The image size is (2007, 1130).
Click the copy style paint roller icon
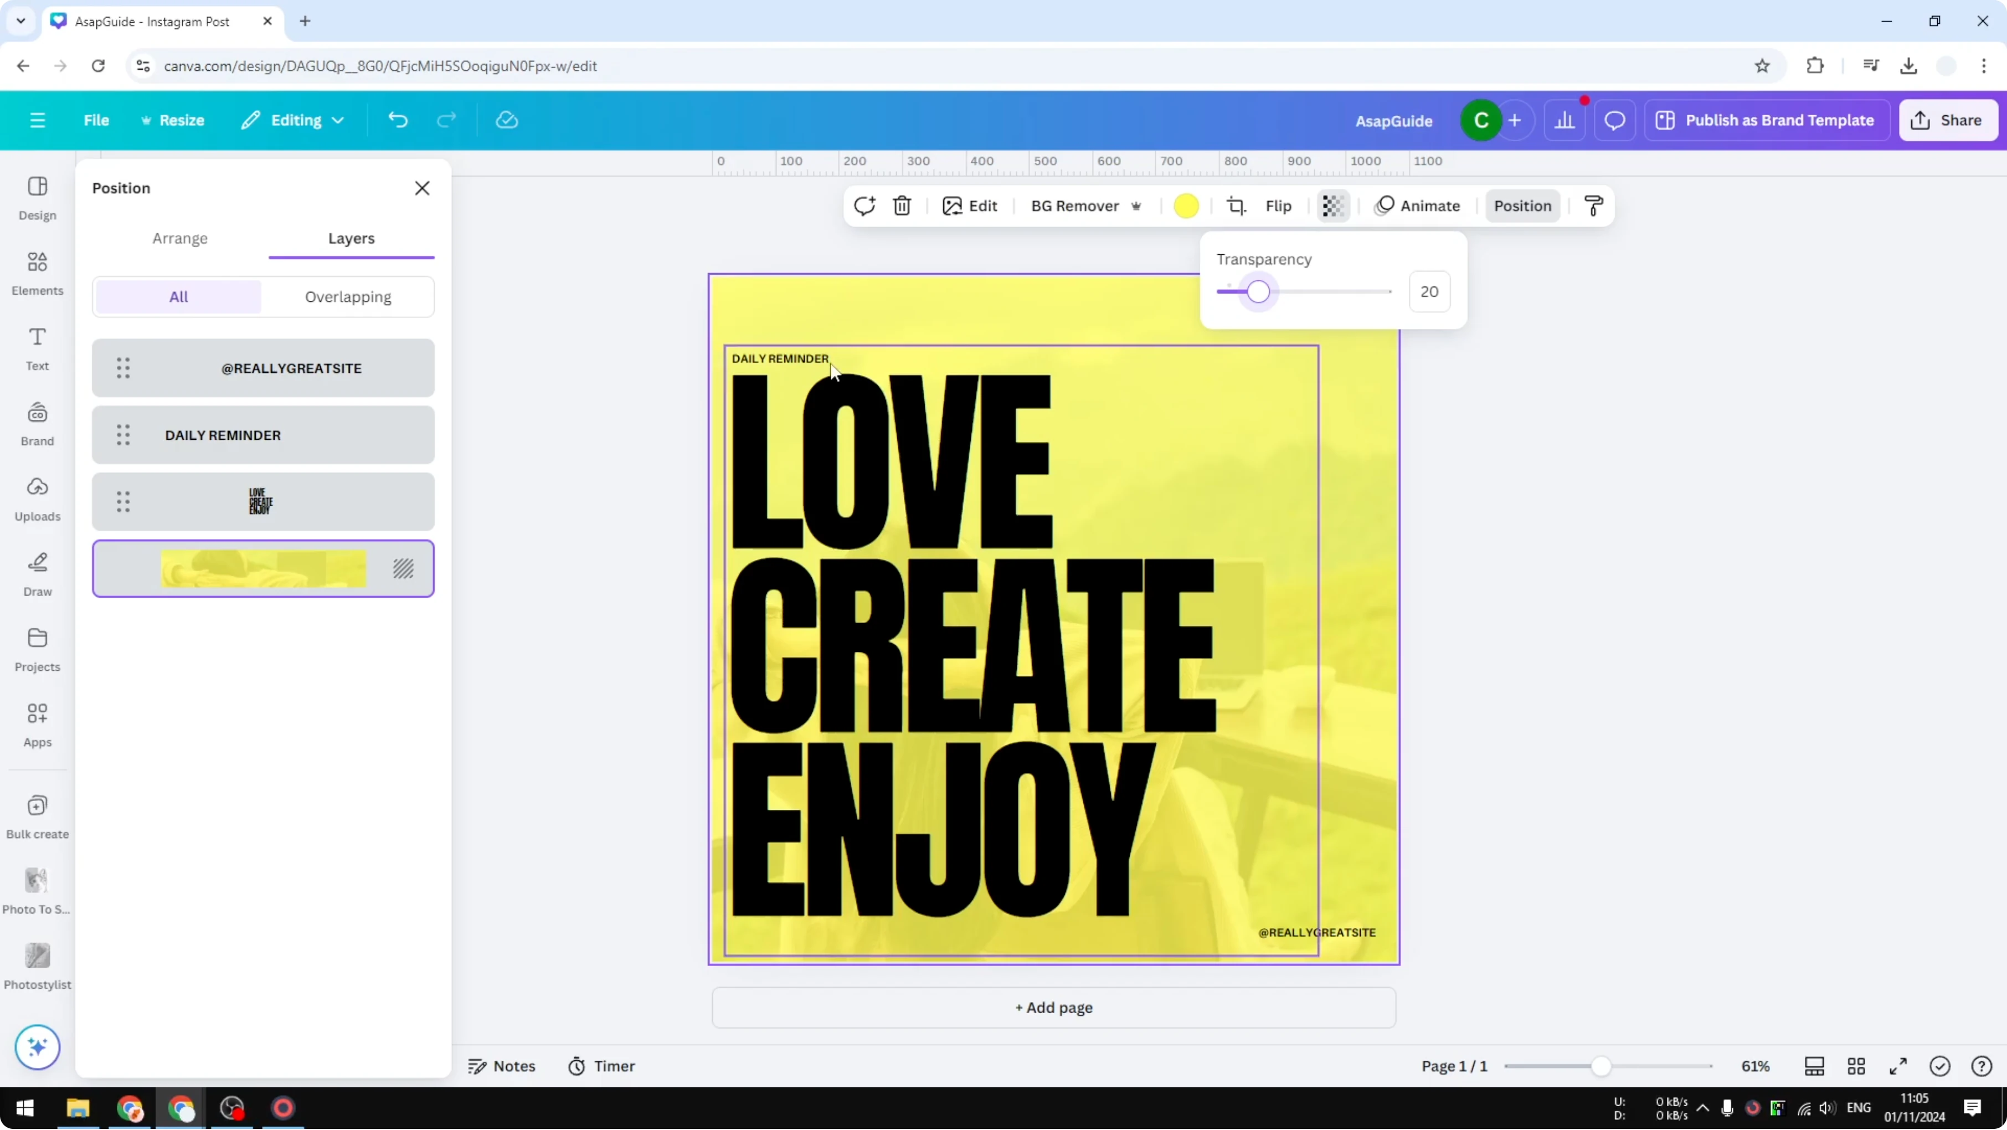[x=1593, y=206]
